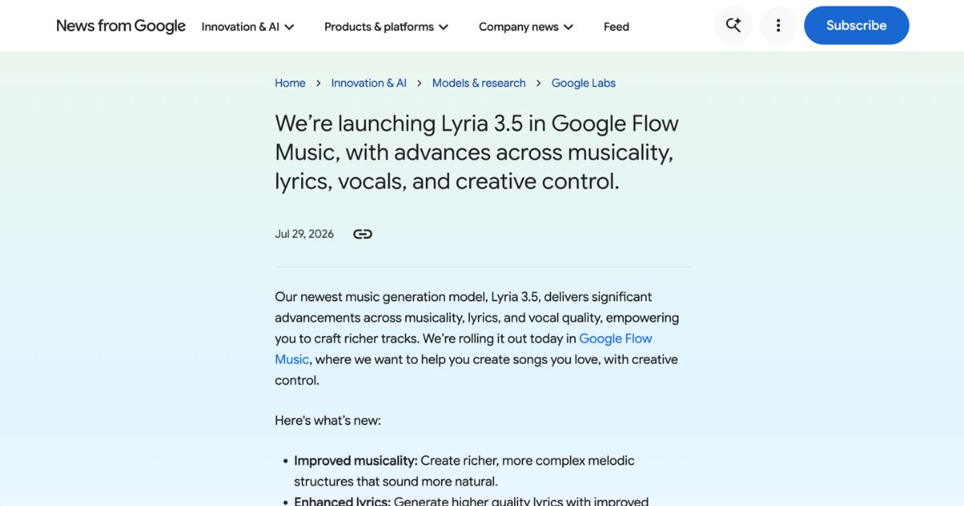The image size is (964, 506).
Task: Click the News from Google logo
Action: [120, 26]
